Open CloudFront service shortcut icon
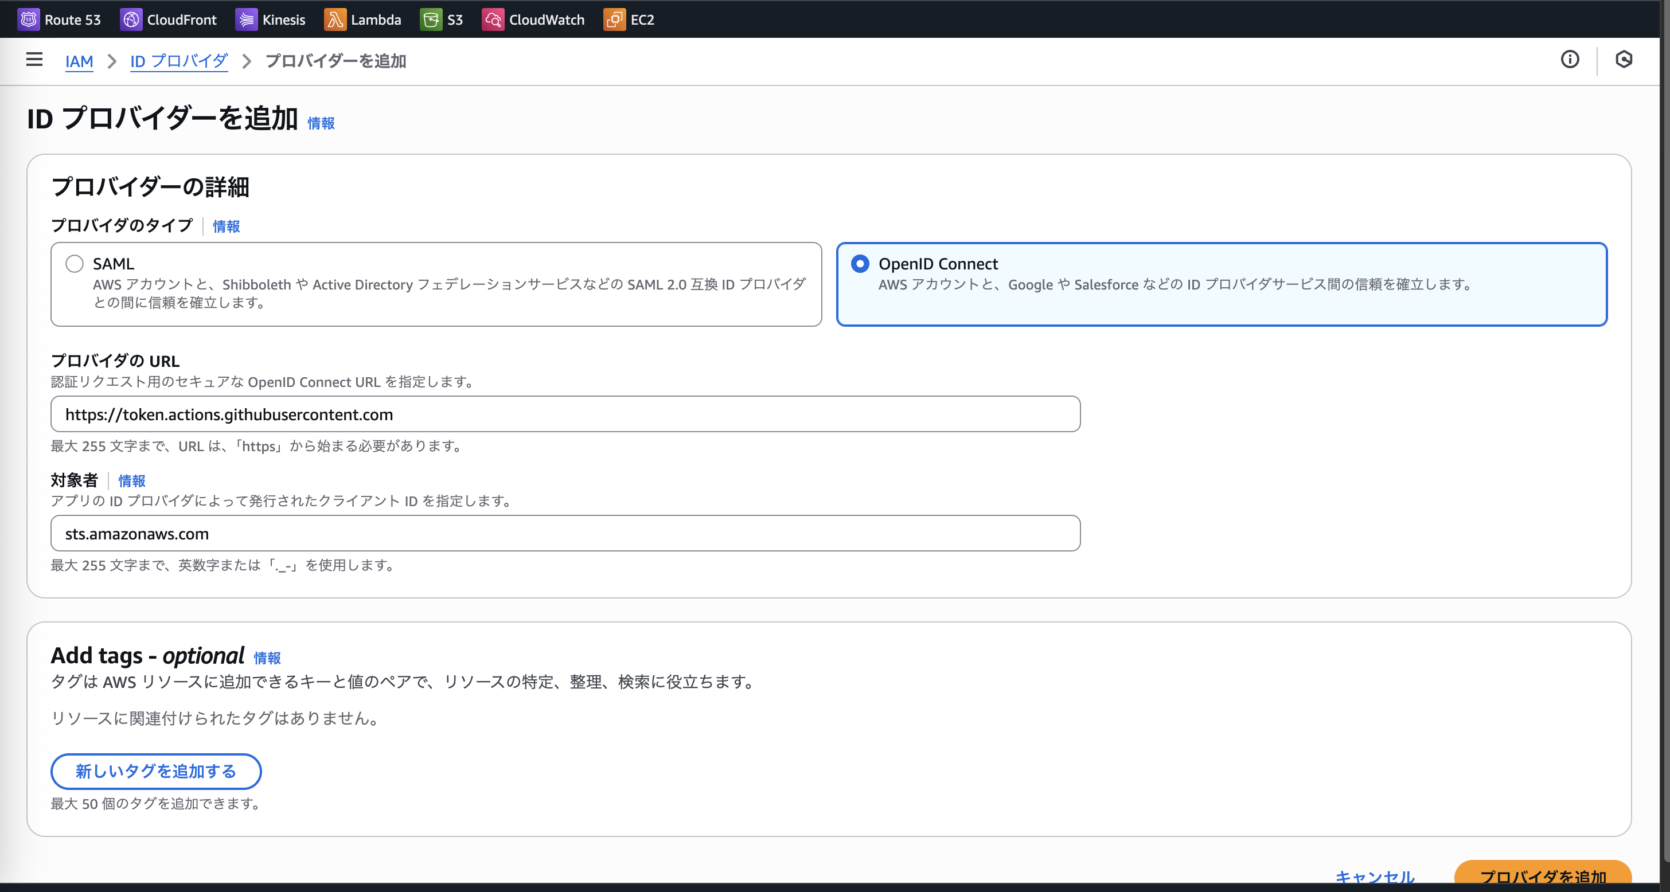1670x892 pixels. pos(130,19)
